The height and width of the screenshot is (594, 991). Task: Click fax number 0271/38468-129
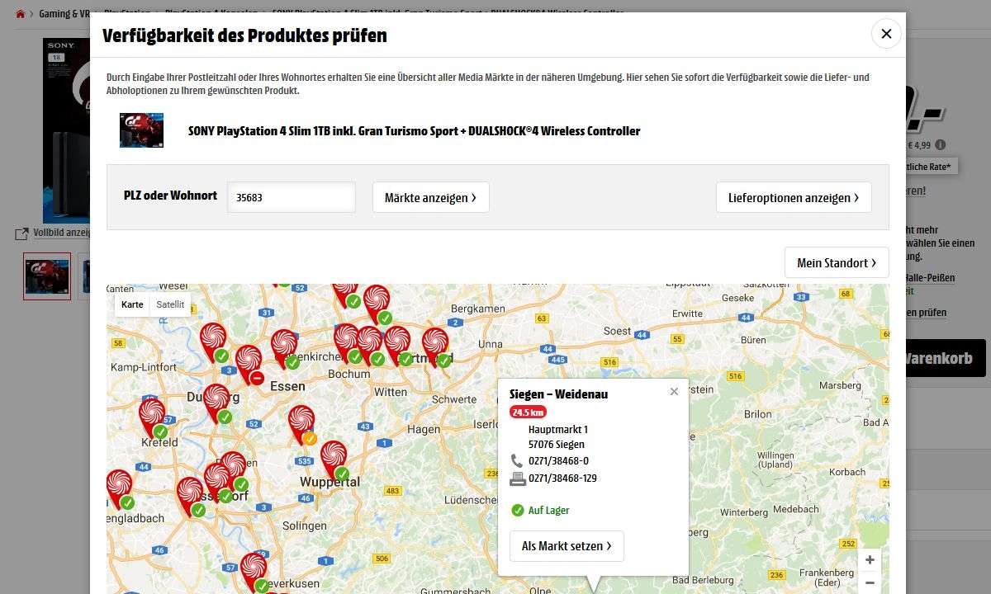pyautogui.click(x=562, y=478)
